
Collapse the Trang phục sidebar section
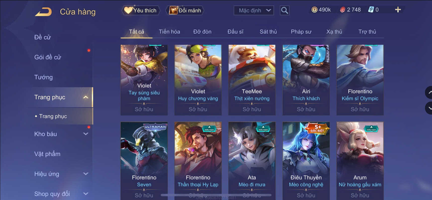pos(86,97)
